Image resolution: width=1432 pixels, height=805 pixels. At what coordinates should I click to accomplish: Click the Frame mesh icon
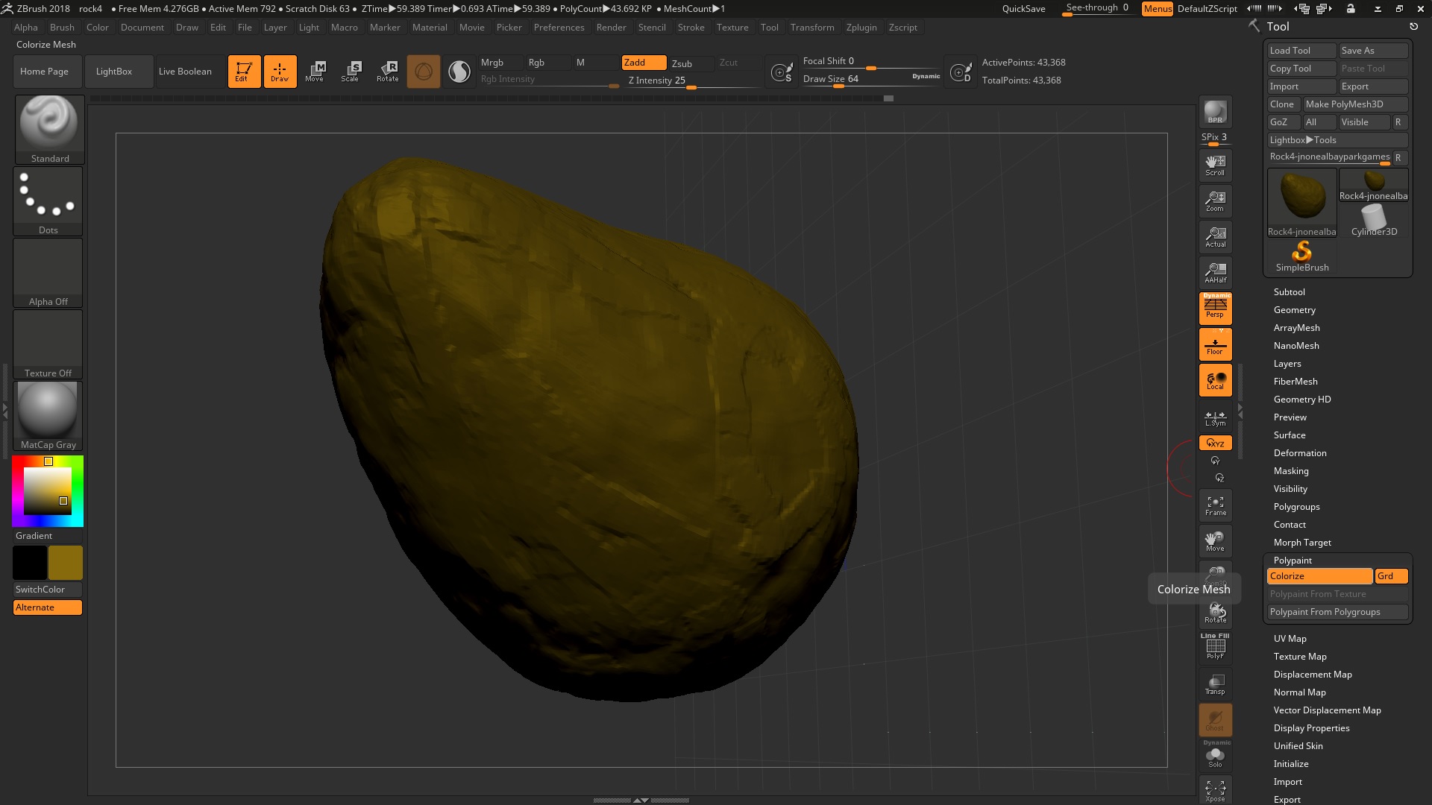click(1215, 505)
